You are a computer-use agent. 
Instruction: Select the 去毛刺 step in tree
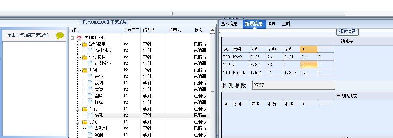[x=101, y=128]
